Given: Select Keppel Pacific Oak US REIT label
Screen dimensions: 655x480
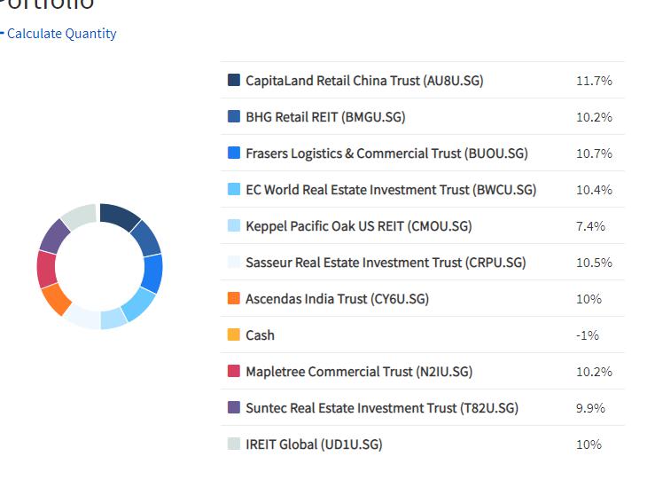Looking at the screenshot, I should click(358, 225).
